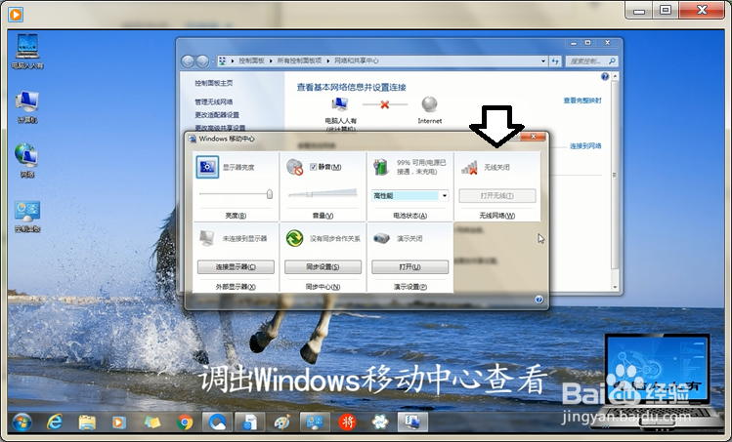Click the battery status icon
Image resolution: width=732 pixels, height=442 pixels.
tap(381, 167)
